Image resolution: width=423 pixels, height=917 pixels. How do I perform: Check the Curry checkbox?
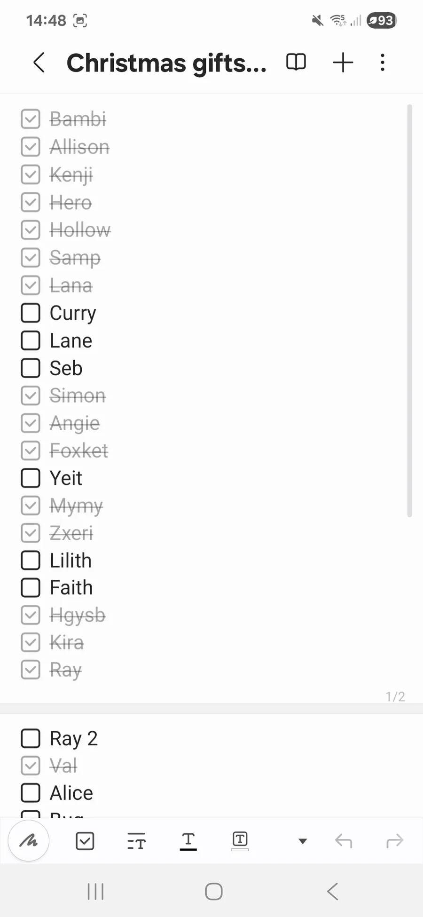[31, 313]
